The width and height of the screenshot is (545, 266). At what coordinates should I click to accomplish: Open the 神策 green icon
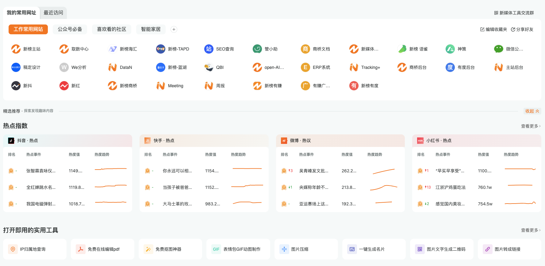pos(450,49)
